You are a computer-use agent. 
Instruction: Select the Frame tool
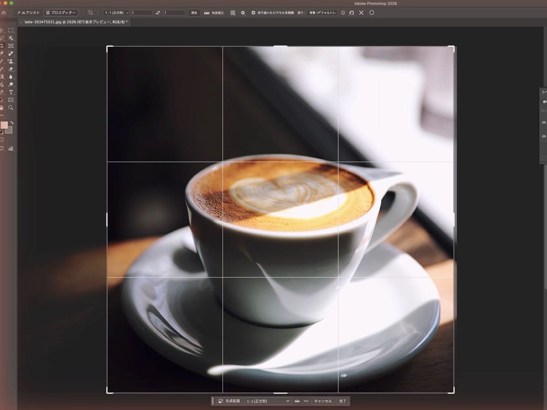pos(11,46)
